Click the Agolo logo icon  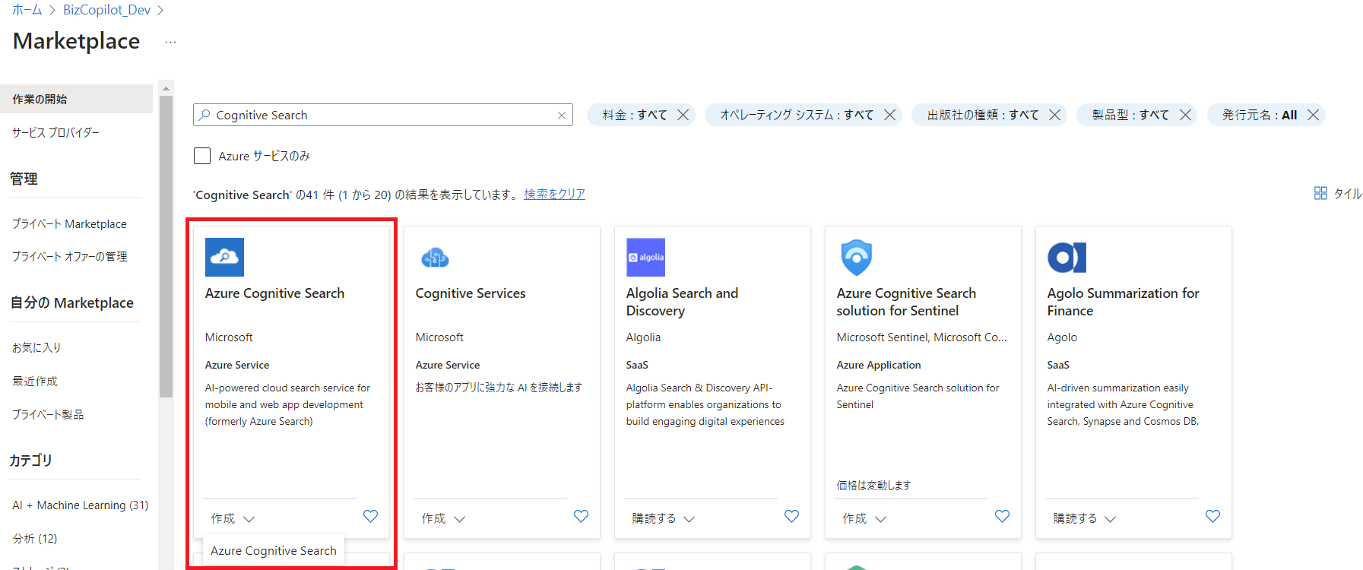pos(1067,258)
